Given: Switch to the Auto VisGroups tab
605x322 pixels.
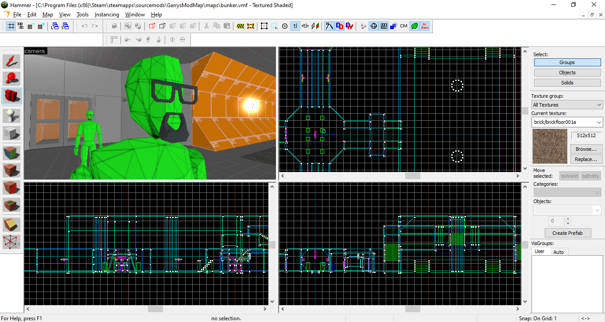Looking at the screenshot, I should click(x=558, y=252).
